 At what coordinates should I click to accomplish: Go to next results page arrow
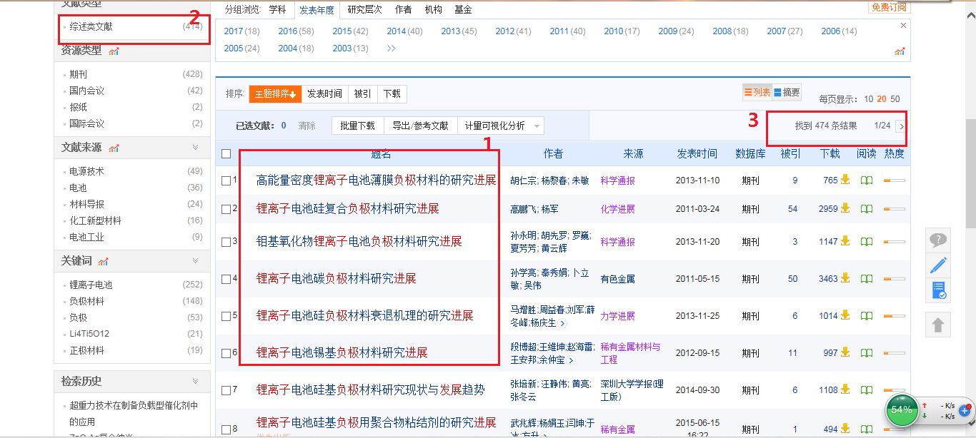[901, 126]
